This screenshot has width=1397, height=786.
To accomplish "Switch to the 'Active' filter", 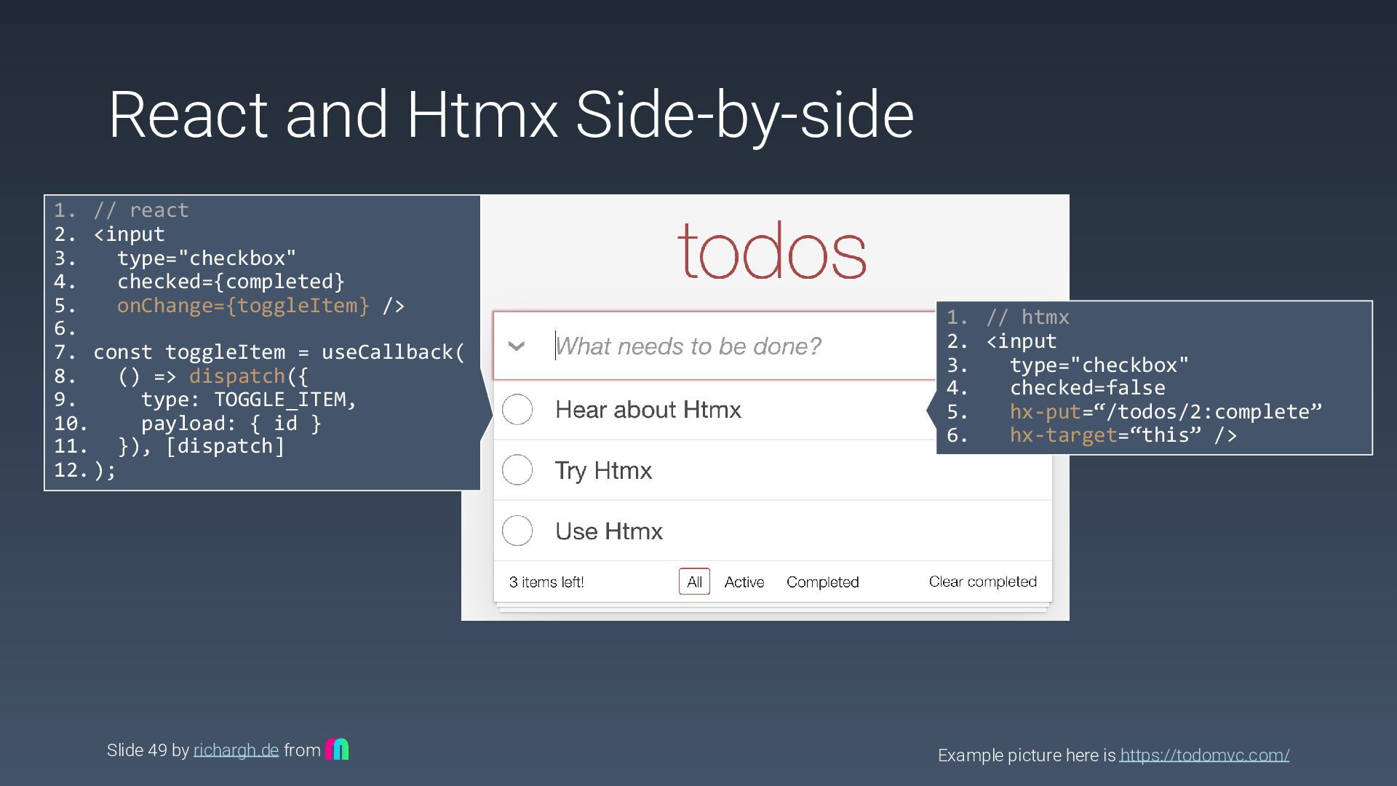I will point(744,581).
